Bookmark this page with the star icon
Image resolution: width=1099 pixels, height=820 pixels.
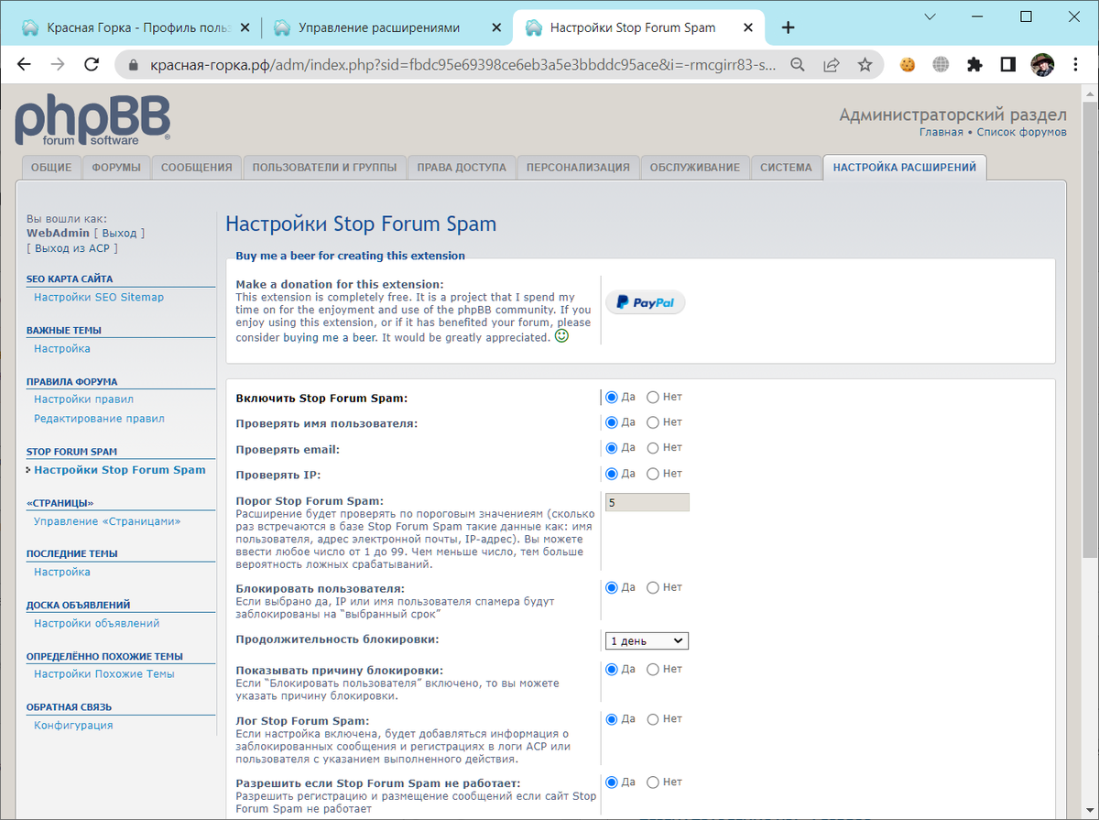click(x=865, y=65)
